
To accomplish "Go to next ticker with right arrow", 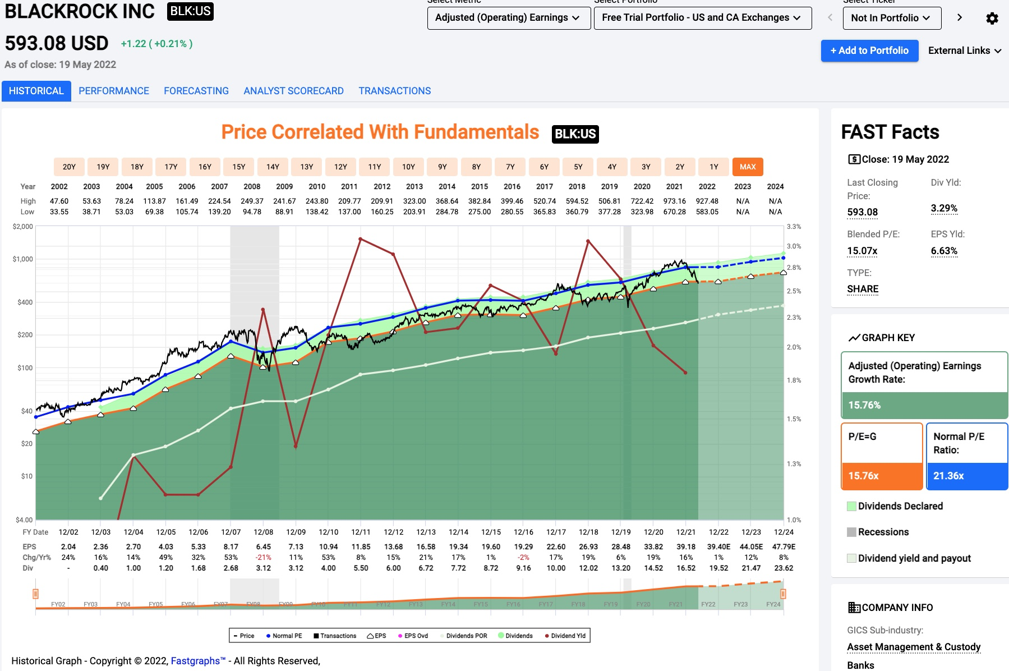I will [960, 17].
